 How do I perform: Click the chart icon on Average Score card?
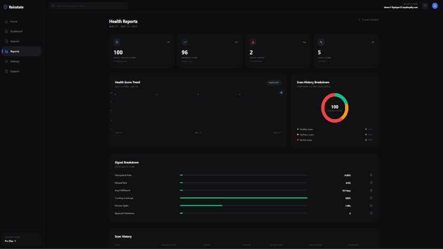(x=185, y=42)
